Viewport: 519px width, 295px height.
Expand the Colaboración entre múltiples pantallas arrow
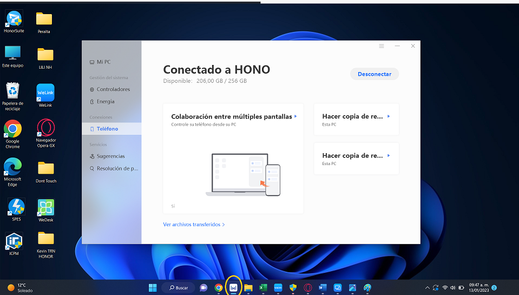click(x=295, y=116)
